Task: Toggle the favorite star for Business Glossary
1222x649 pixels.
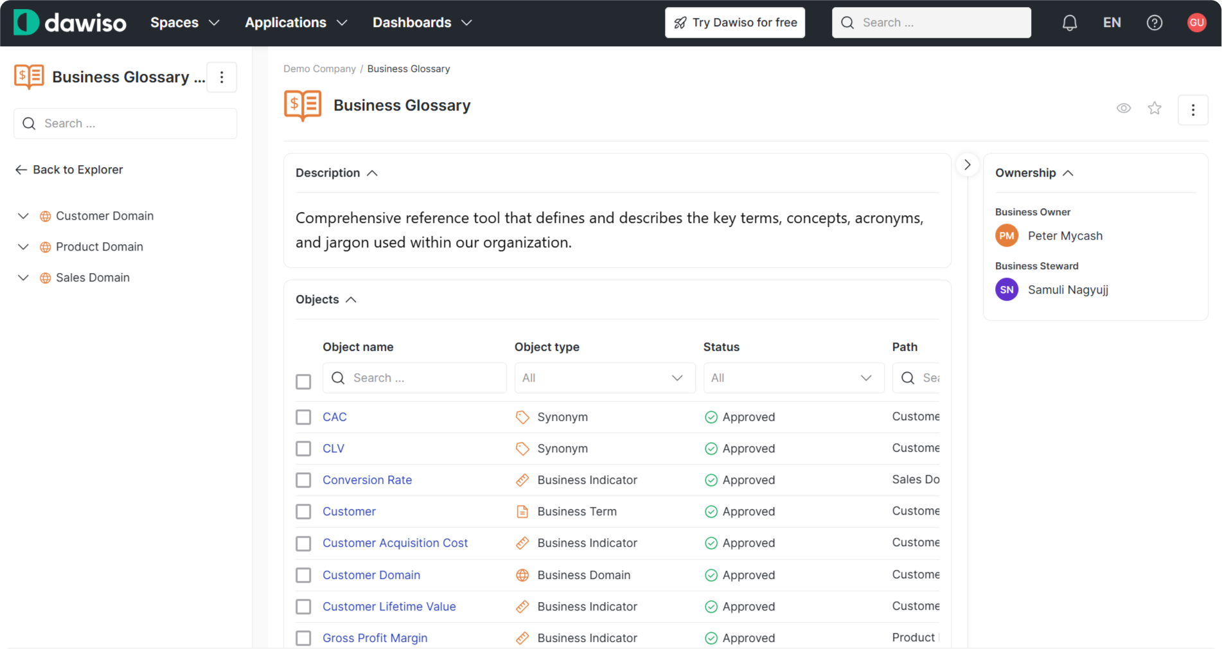Action: pyautogui.click(x=1155, y=108)
